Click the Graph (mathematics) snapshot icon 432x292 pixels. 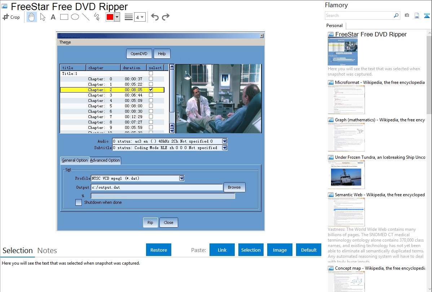click(x=331, y=120)
